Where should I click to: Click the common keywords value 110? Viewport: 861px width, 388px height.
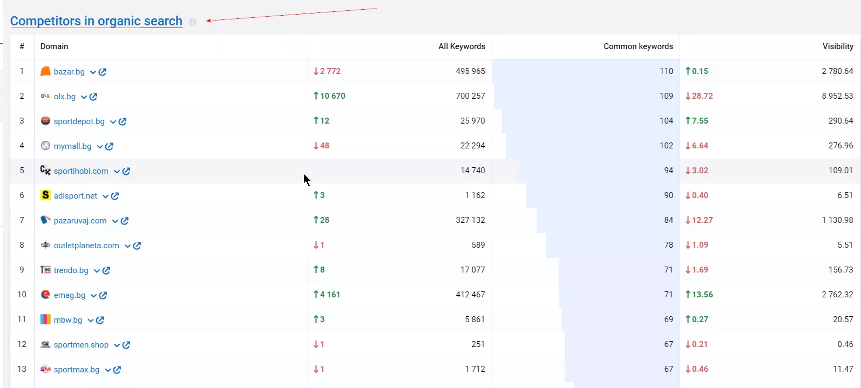coord(666,71)
